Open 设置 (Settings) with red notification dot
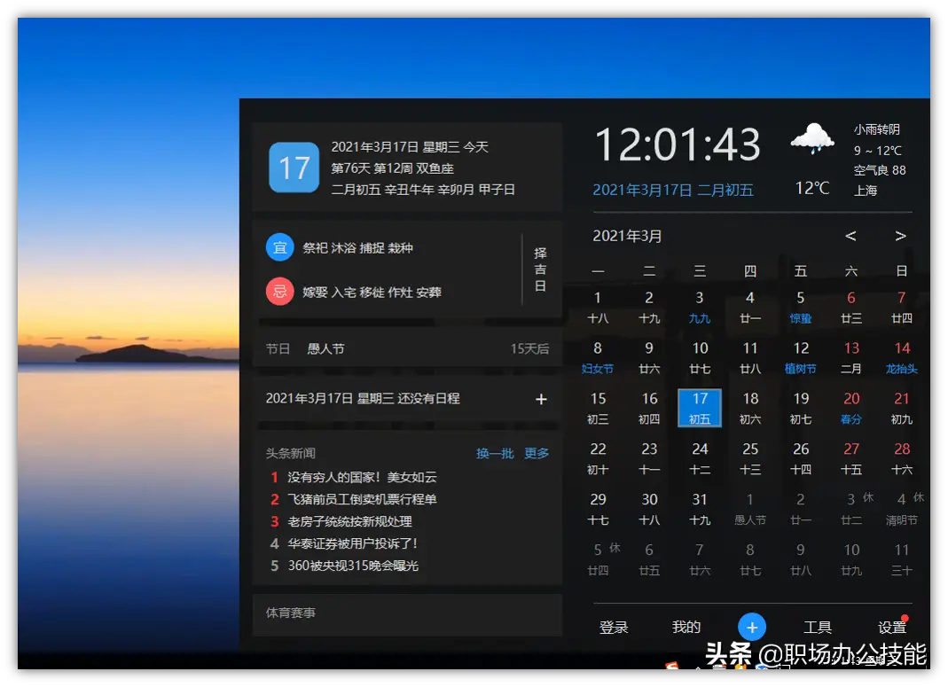The image size is (948, 687). 891,626
